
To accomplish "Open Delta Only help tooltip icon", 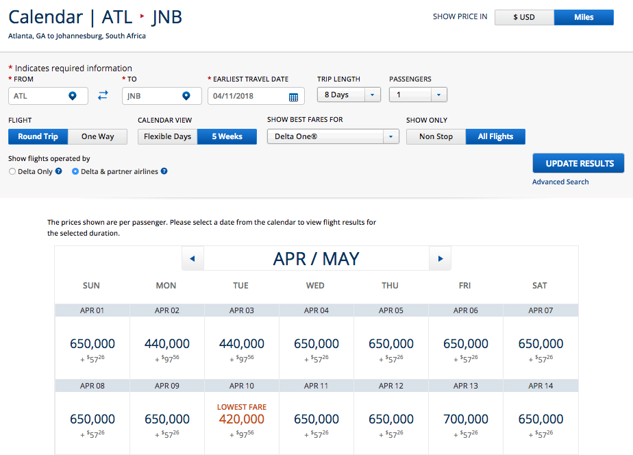I will (58, 171).
